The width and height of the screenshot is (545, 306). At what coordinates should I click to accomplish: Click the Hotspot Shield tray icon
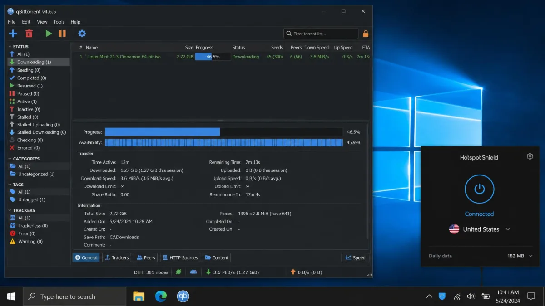click(442, 296)
